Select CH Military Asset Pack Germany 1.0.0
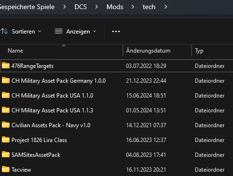 [x=59, y=81]
